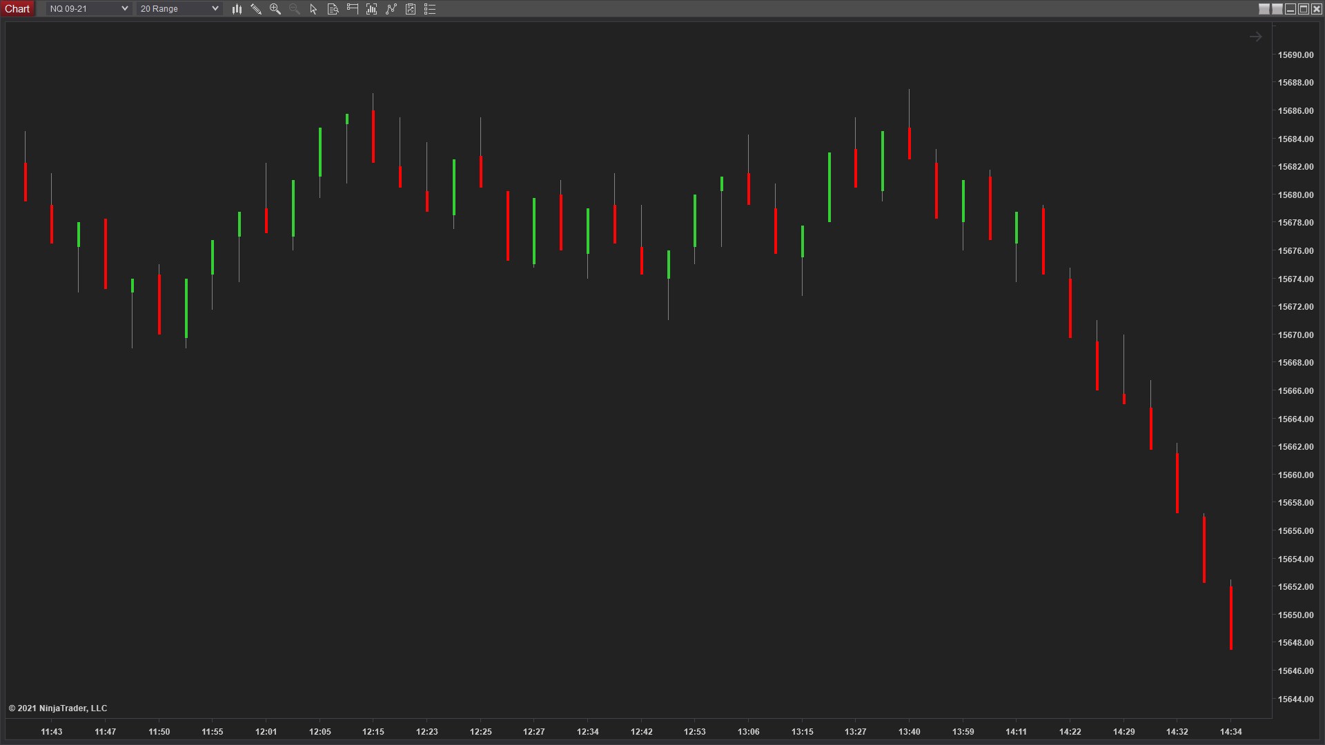
Task: Open the properties list icon
Action: click(x=430, y=9)
